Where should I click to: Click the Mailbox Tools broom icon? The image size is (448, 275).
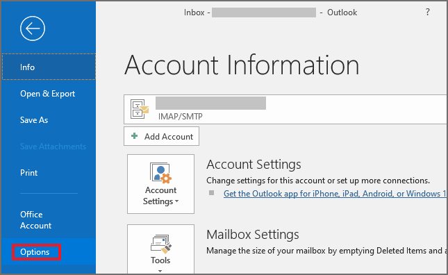coord(161,244)
